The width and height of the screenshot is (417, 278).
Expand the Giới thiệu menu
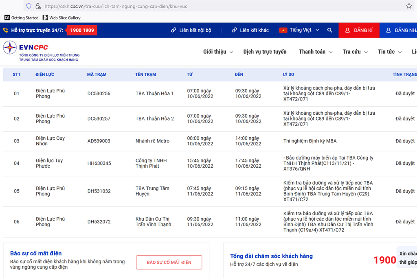pos(218,52)
